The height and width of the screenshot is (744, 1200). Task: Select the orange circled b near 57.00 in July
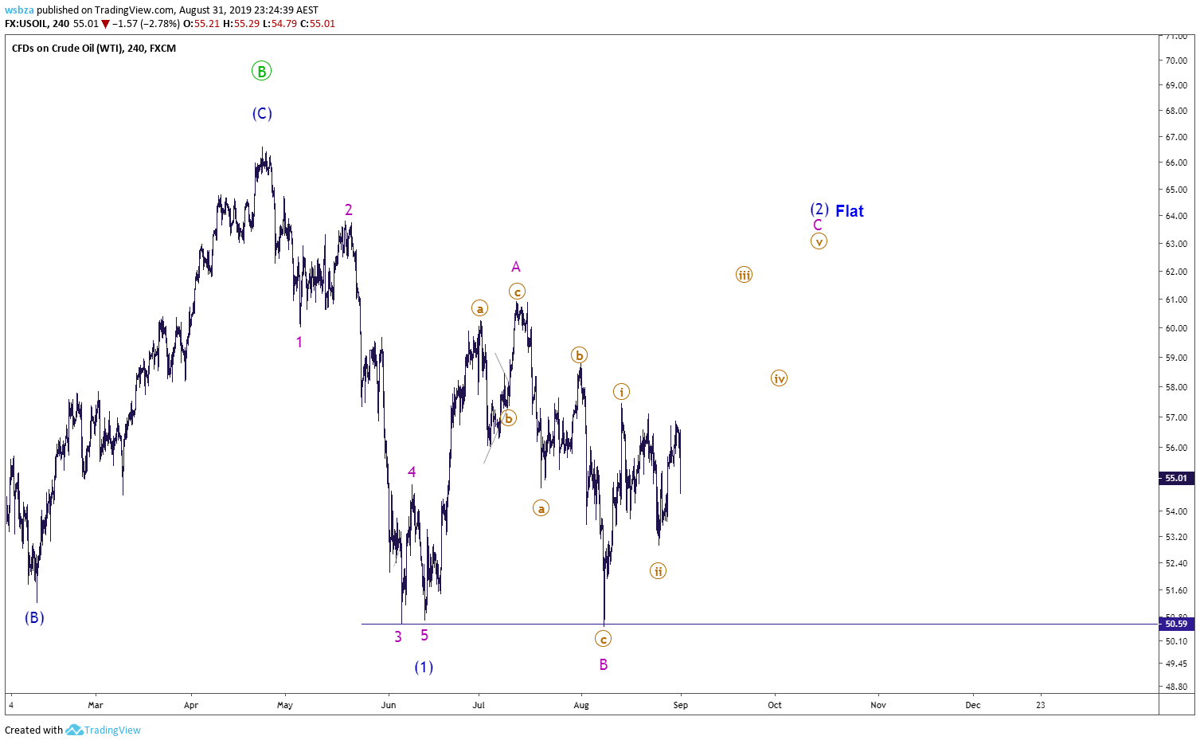(x=508, y=417)
